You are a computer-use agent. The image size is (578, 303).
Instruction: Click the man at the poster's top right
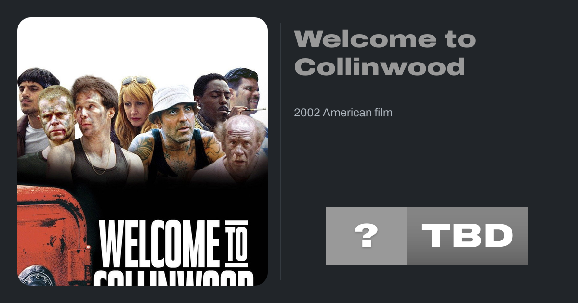243,90
